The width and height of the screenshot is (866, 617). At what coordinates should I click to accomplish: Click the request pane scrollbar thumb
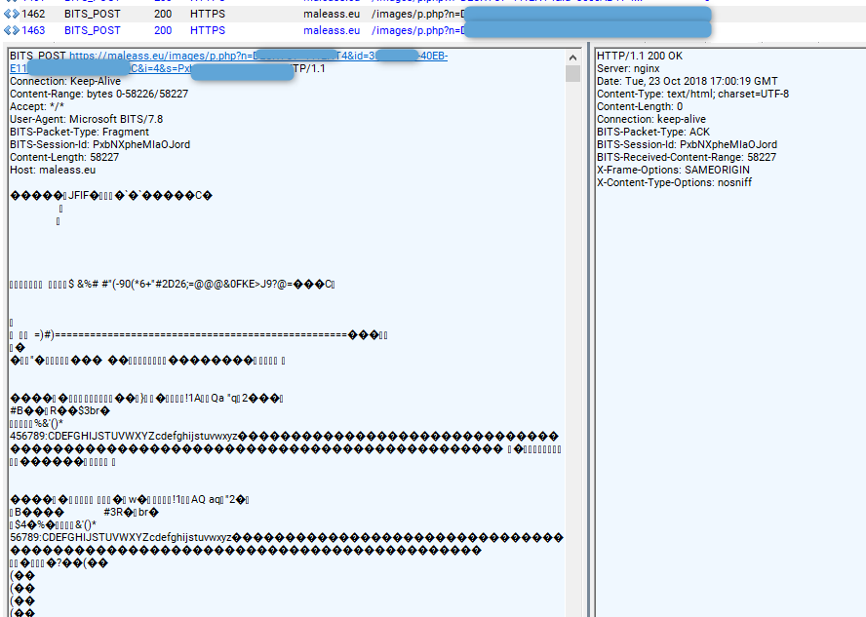572,73
